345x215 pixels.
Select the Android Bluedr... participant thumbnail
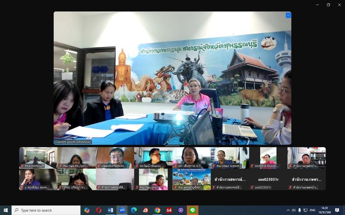tap(268, 158)
